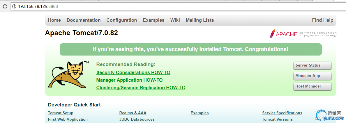The width and height of the screenshot is (346, 123).
Task: Click the Developer Quick Start heading
Action: pos(74,105)
